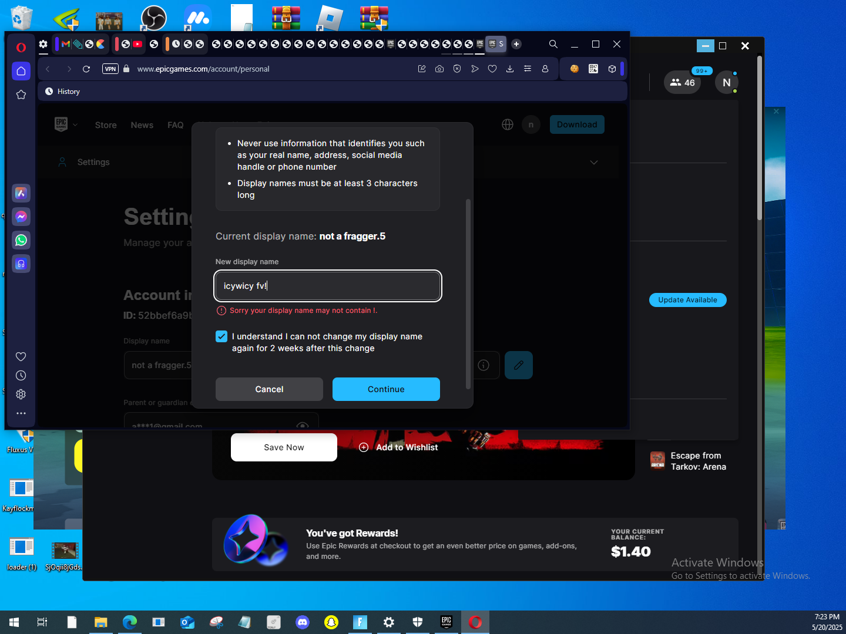846x634 pixels.
Task: Open the three-dots sidebar setup menu
Action: coord(21,413)
